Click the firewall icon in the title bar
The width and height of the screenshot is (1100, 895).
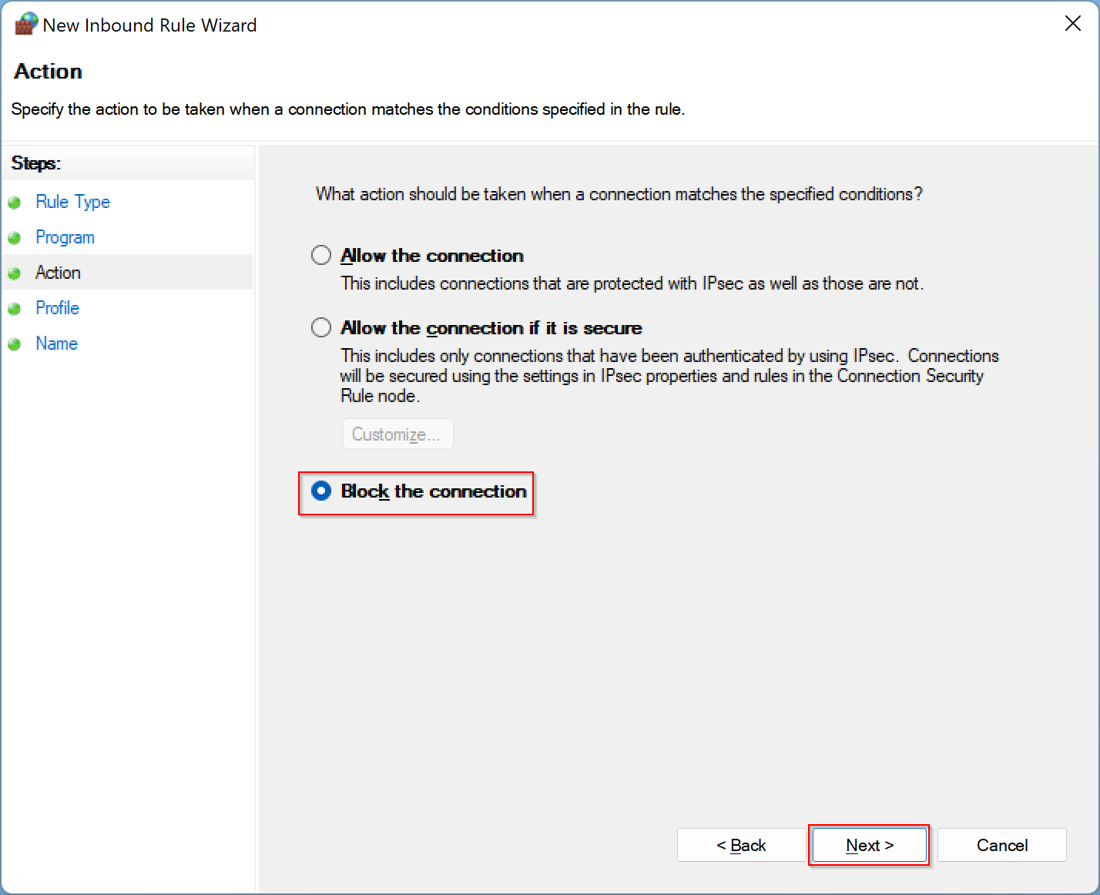coord(25,23)
